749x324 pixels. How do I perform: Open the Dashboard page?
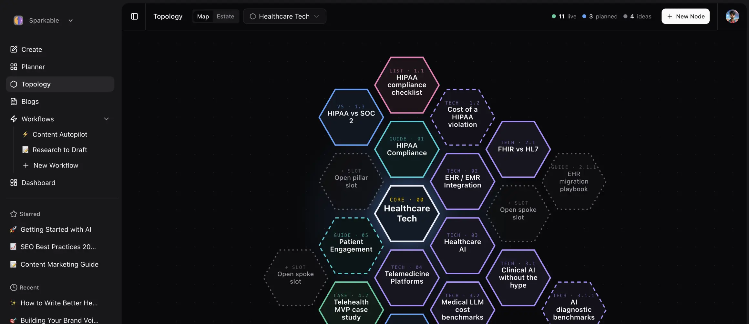60,183
